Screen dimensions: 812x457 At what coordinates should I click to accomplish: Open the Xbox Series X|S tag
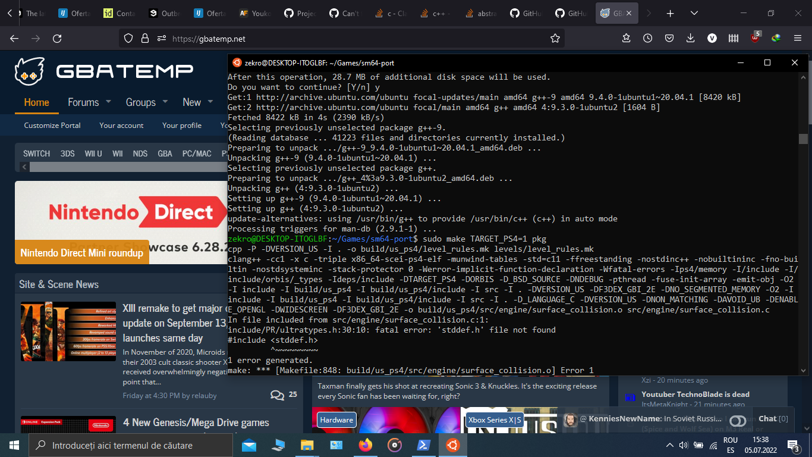click(x=495, y=420)
